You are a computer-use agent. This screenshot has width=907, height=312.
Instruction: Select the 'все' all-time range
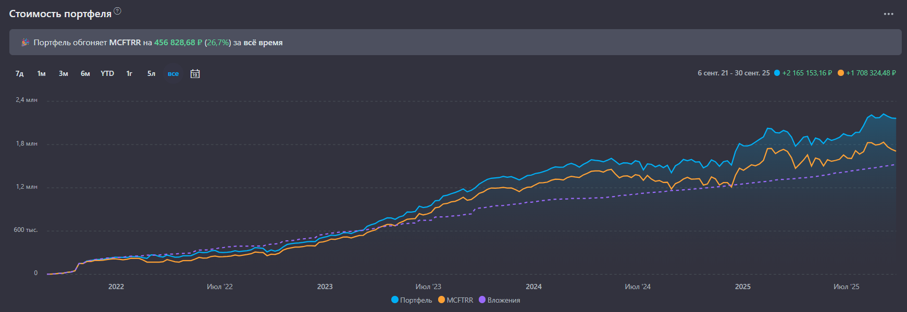pos(173,74)
